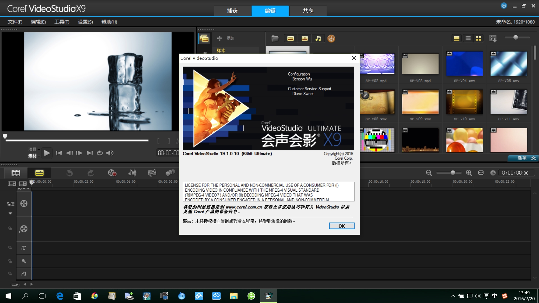The height and width of the screenshot is (303, 539).
Task: Switch to Storyboard view in timeline toolbar
Action: pyautogui.click(x=16, y=173)
